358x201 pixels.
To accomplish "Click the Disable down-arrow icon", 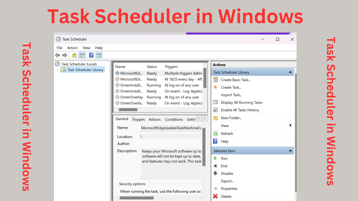I will (215, 173).
